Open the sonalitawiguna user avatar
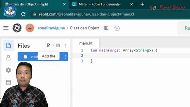 (30, 28)
